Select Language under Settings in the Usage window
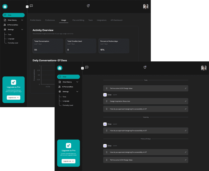 pos(11,39)
